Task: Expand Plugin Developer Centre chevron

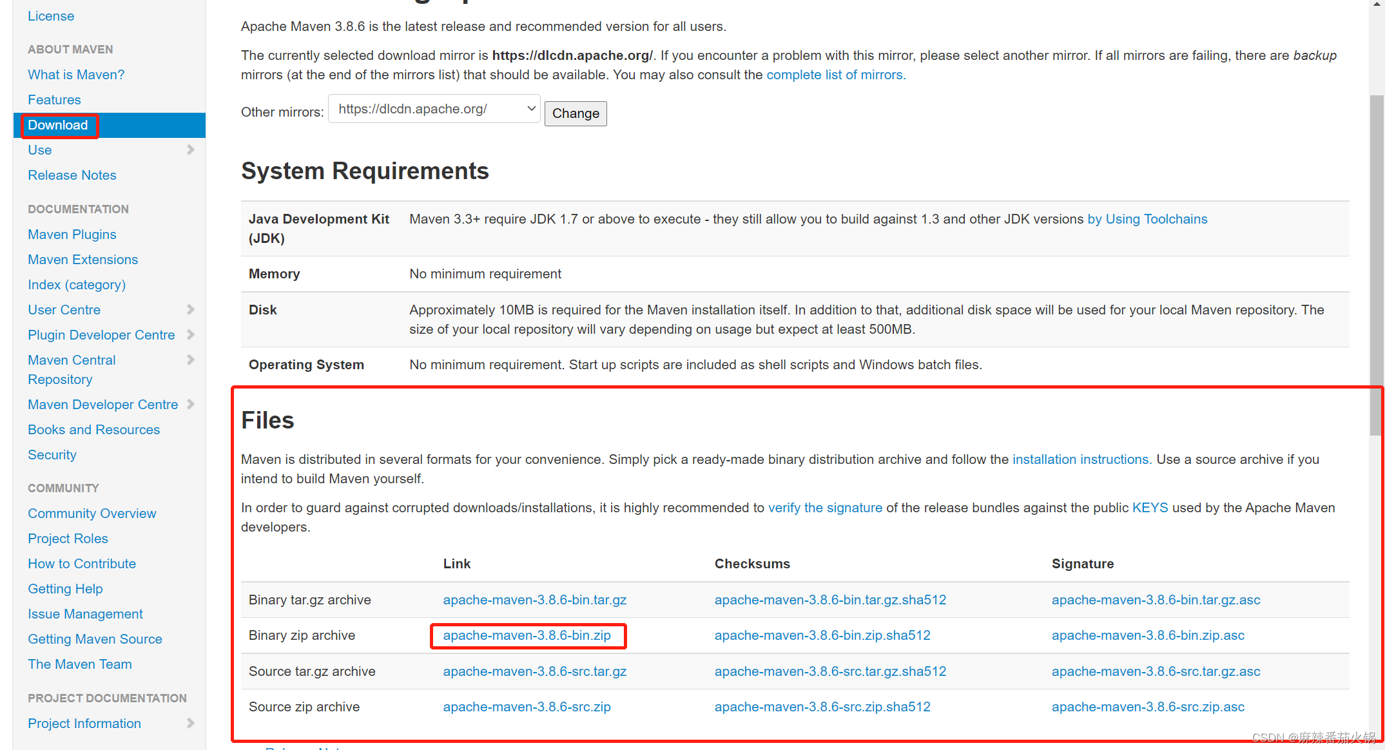Action: pos(190,334)
